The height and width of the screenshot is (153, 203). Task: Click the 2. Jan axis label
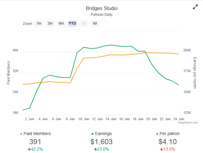point(29,119)
